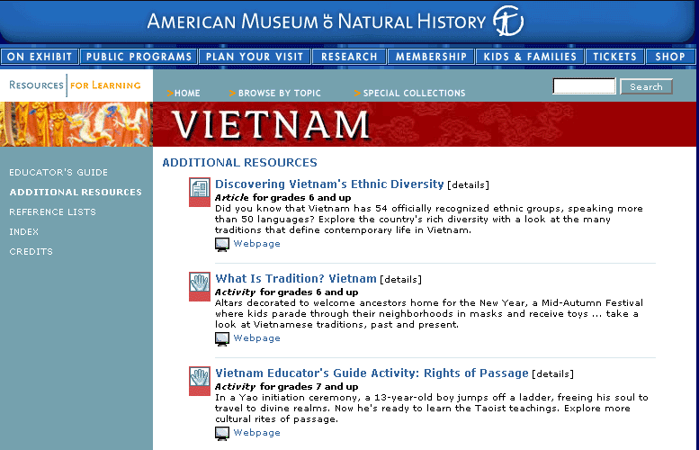Open the Shop page
The image size is (699, 450).
coord(670,57)
